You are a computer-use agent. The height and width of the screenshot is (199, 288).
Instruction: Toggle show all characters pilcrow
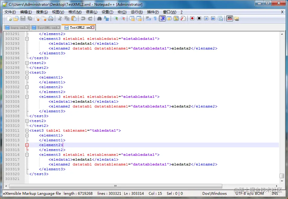[x=155, y=19]
